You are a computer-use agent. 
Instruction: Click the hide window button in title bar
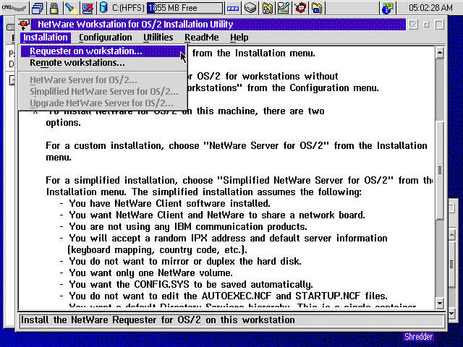pos(413,25)
